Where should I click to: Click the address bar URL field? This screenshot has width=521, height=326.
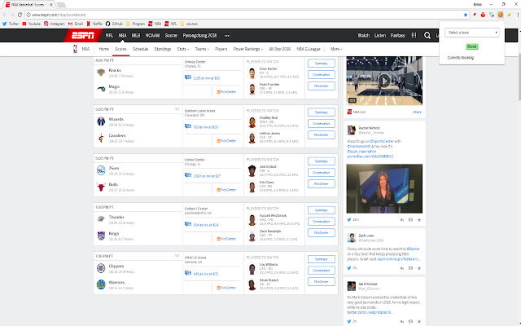click(x=244, y=15)
